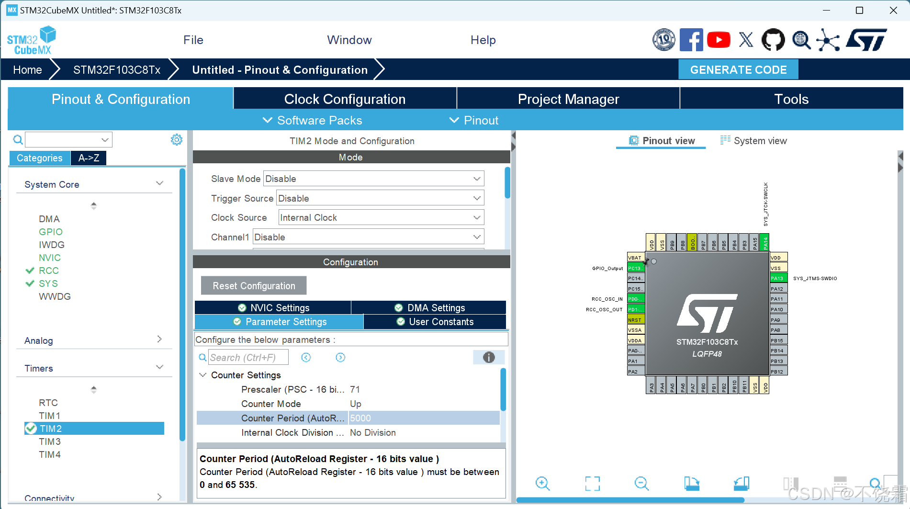Open the ST community network star icon
This screenshot has width=910, height=509.
(x=828, y=40)
